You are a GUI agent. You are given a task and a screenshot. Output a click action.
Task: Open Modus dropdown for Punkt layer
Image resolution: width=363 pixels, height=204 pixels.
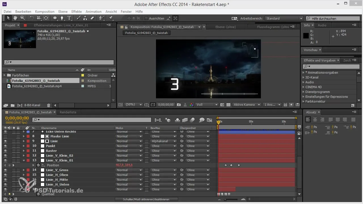pyautogui.click(x=129, y=146)
